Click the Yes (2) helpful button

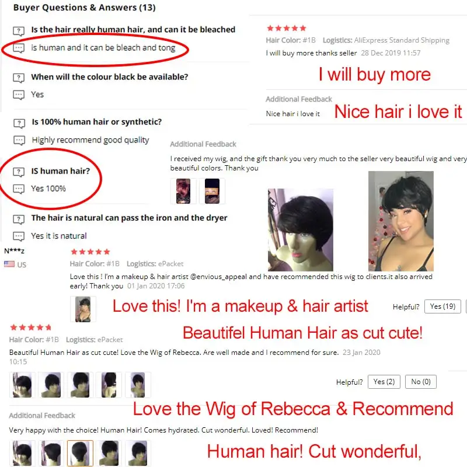(x=384, y=382)
